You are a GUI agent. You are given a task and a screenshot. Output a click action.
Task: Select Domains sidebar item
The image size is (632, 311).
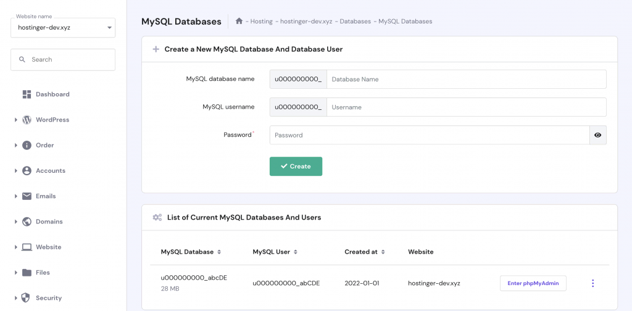pyautogui.click(x=49, y=222)
